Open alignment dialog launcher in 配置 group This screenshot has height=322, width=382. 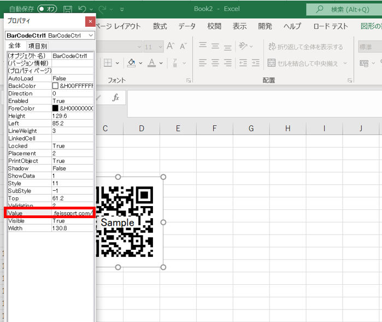(x=350, y=80)
